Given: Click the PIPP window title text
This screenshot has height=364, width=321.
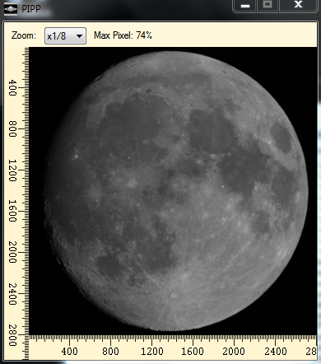Looking at the screenshot, I should pyautogui.click(x=31, y=9).
